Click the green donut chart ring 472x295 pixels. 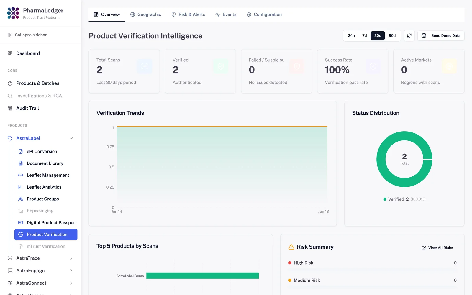[x=381, y=159]
